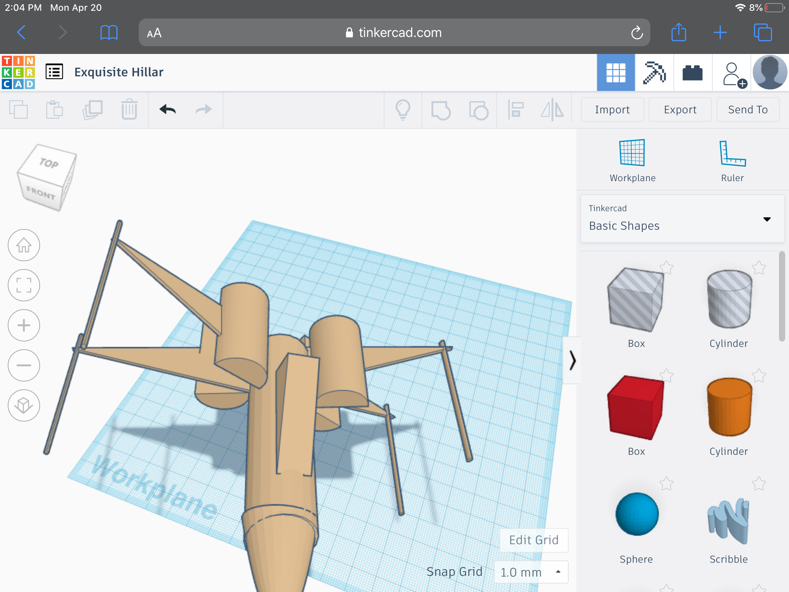The width and height of the screenshot is (789, 592).
Task: Zoom out with minus button
Action: tap(24, 365)
